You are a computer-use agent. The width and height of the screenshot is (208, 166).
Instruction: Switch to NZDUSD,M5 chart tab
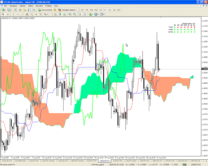click(x=182, y=161)
